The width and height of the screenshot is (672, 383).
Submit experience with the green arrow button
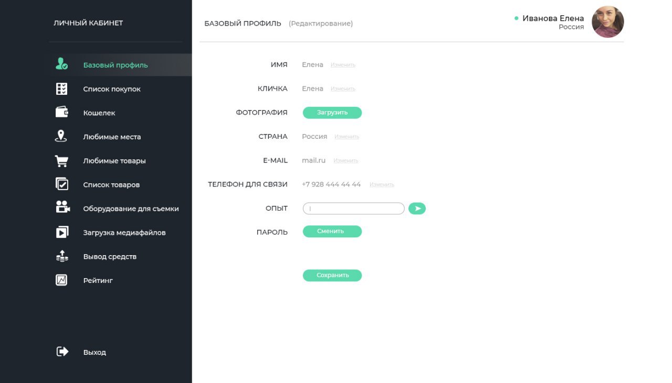(417, 209)
